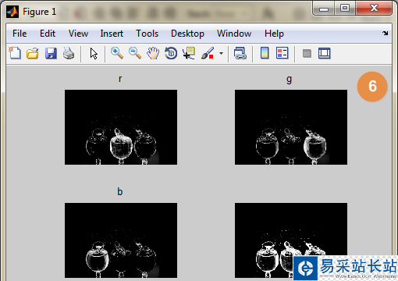
Task: Enable the Data Cursor tool
Action: click(x=189, y=53)
